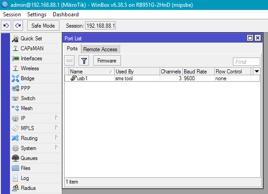Viewport: 268px width, 194px height.
Task: Open the Dashboard menu
Action: (x=66, y=15)
